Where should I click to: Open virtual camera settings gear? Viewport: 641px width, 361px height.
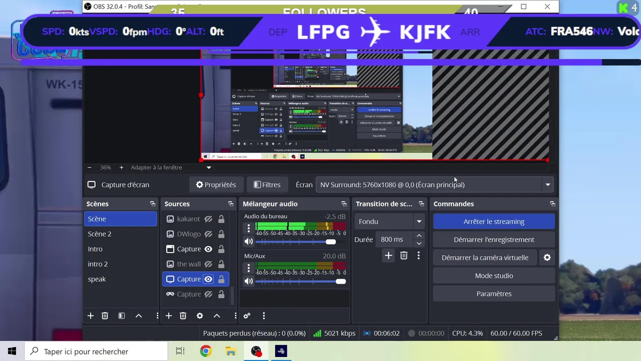point(547,258)
